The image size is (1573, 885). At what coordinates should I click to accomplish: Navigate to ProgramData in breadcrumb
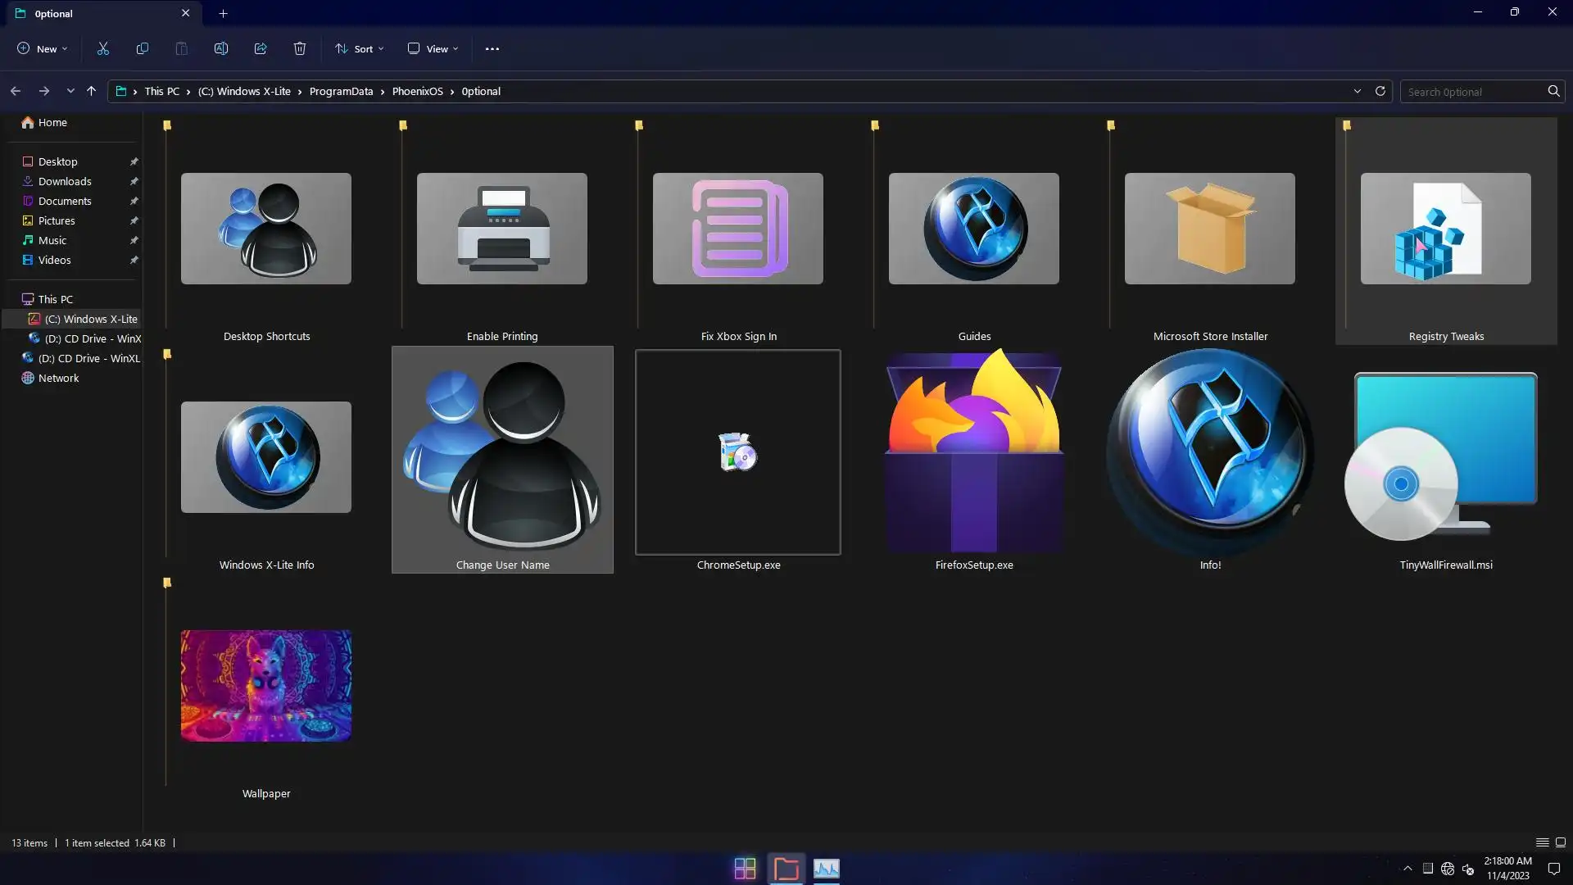click(341, 91)
